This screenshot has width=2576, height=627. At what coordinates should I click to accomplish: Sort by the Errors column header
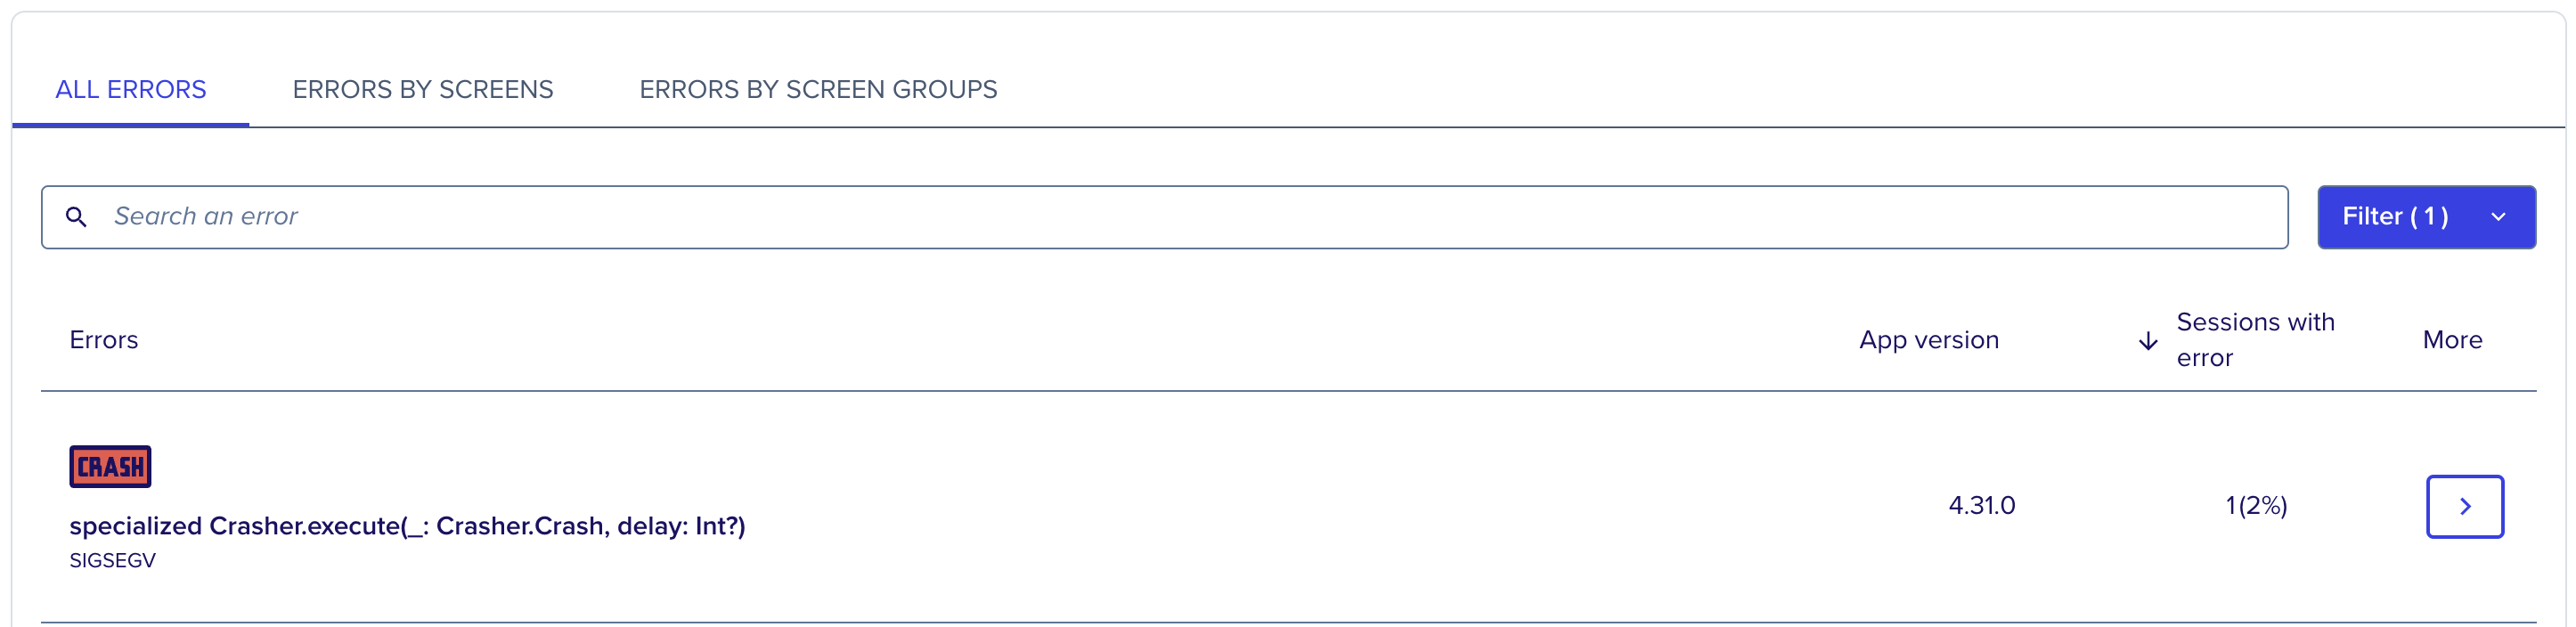[104, 340]
